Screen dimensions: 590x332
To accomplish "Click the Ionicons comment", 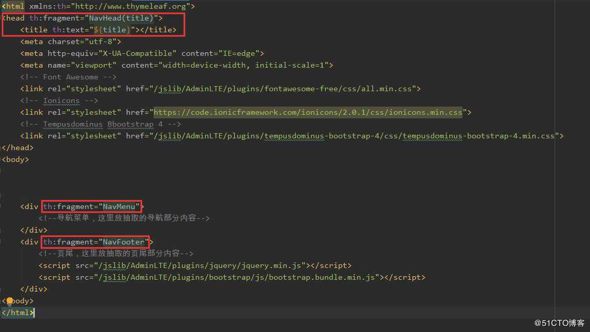I will [x=59, y=100].
